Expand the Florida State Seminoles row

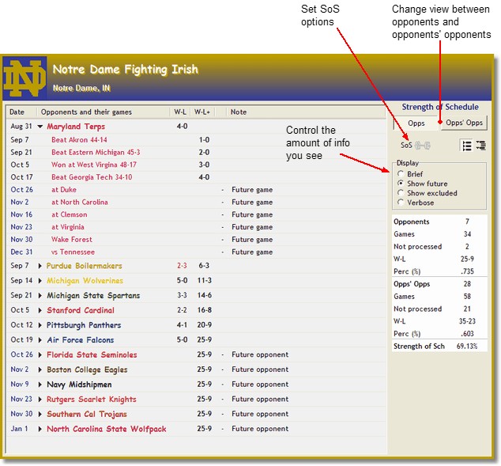(x=40, y=354)
